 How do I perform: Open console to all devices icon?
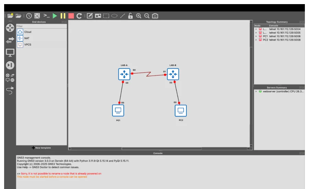(46, 16)
